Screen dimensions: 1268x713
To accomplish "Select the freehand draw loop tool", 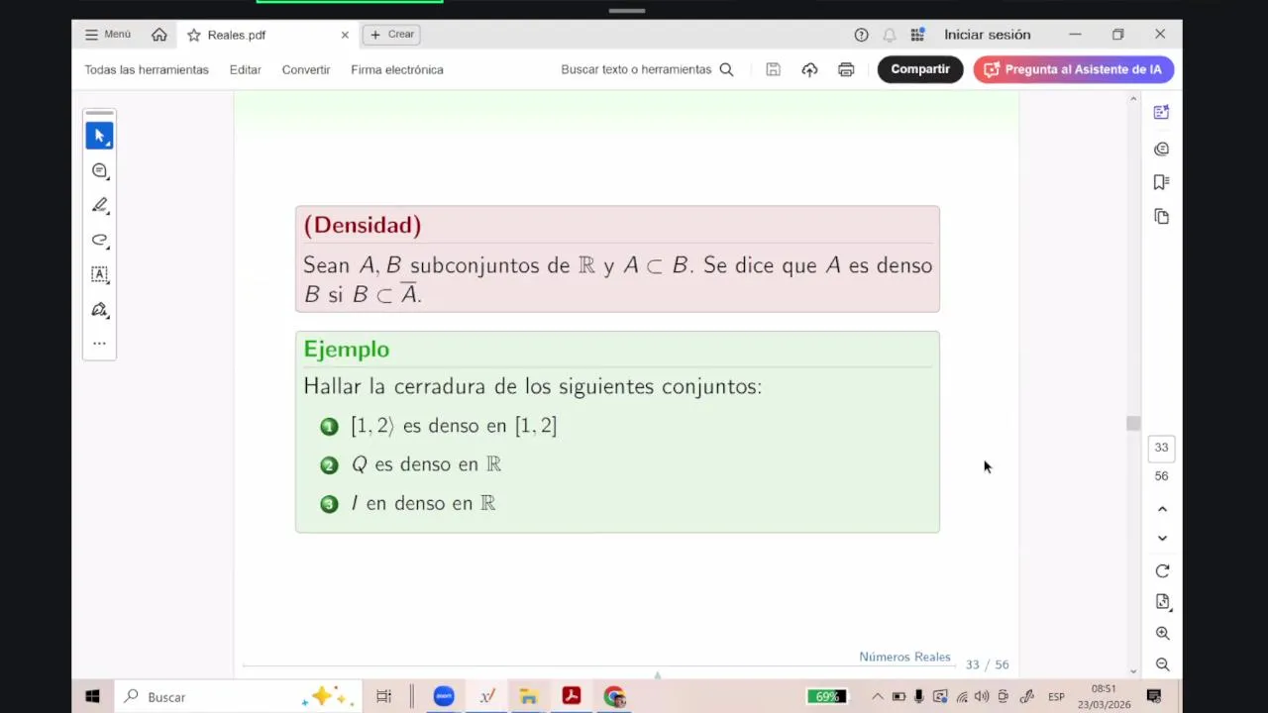I will [99, 240].
